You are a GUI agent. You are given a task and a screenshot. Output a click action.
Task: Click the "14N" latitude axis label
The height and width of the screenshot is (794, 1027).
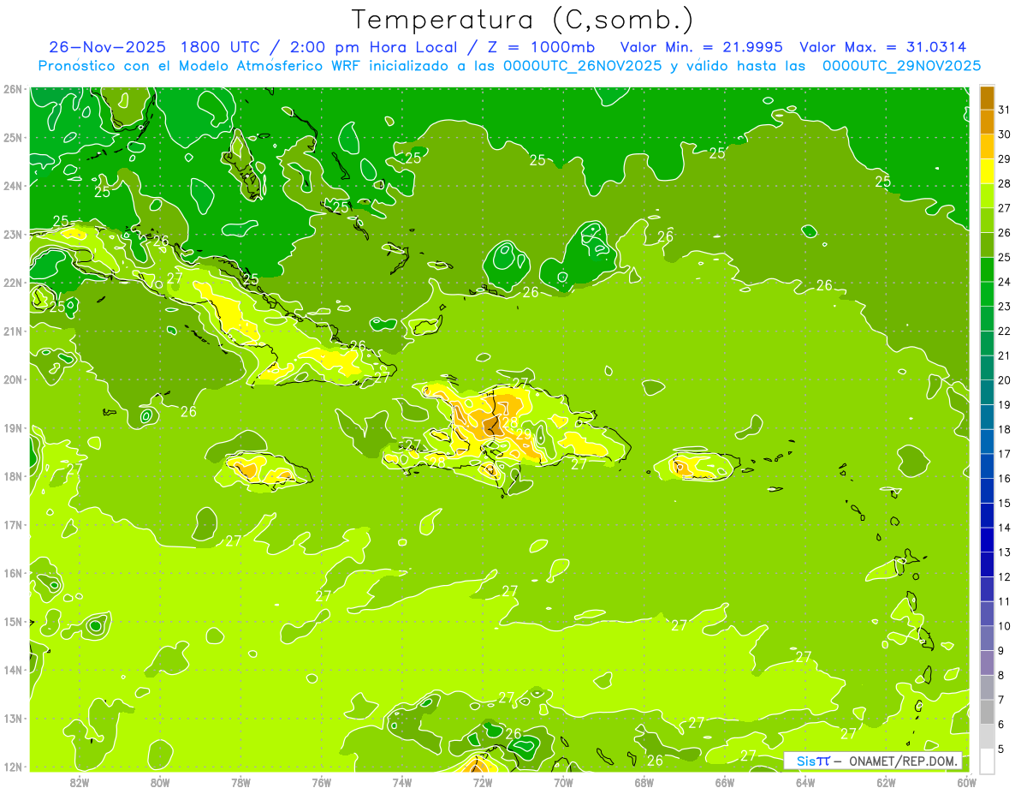(x=13, y=670)
